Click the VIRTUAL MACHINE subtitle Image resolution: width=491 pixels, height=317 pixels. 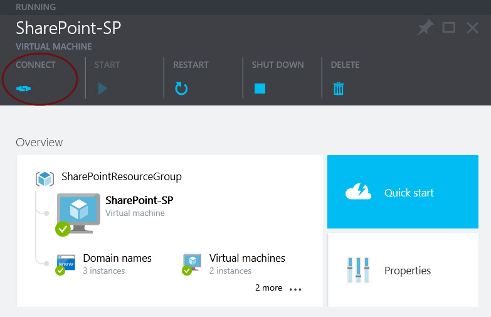tap(54, 46)
